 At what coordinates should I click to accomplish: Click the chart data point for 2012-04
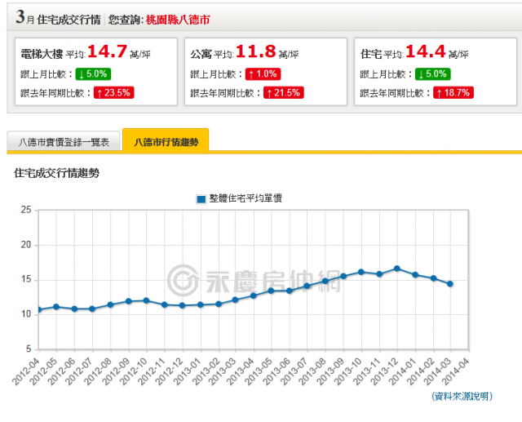(39, 309)
